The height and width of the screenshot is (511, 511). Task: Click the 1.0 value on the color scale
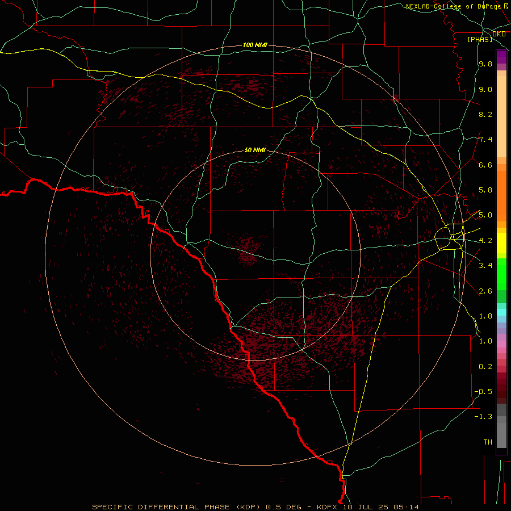485,342
